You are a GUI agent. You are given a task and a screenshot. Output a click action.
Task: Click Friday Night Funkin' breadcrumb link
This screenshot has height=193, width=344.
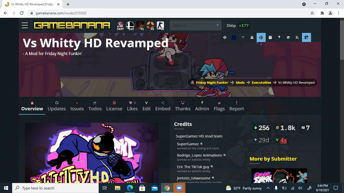point(212,82)
